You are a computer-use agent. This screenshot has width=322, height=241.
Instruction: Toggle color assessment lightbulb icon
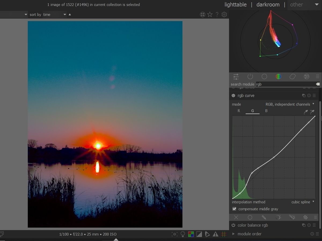click(x=183, y=234)
